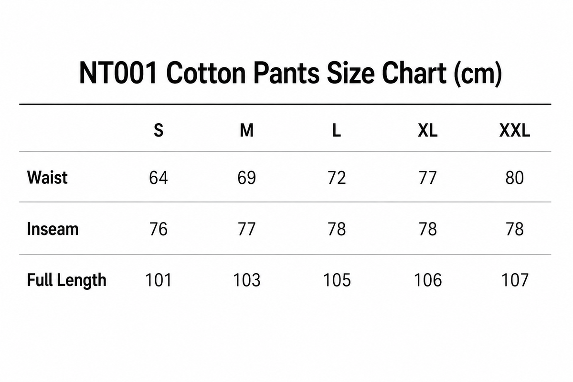Screen dimensions: 573x382
Task: Click the Inseam value 77 for size M
Action: point(247,229)
